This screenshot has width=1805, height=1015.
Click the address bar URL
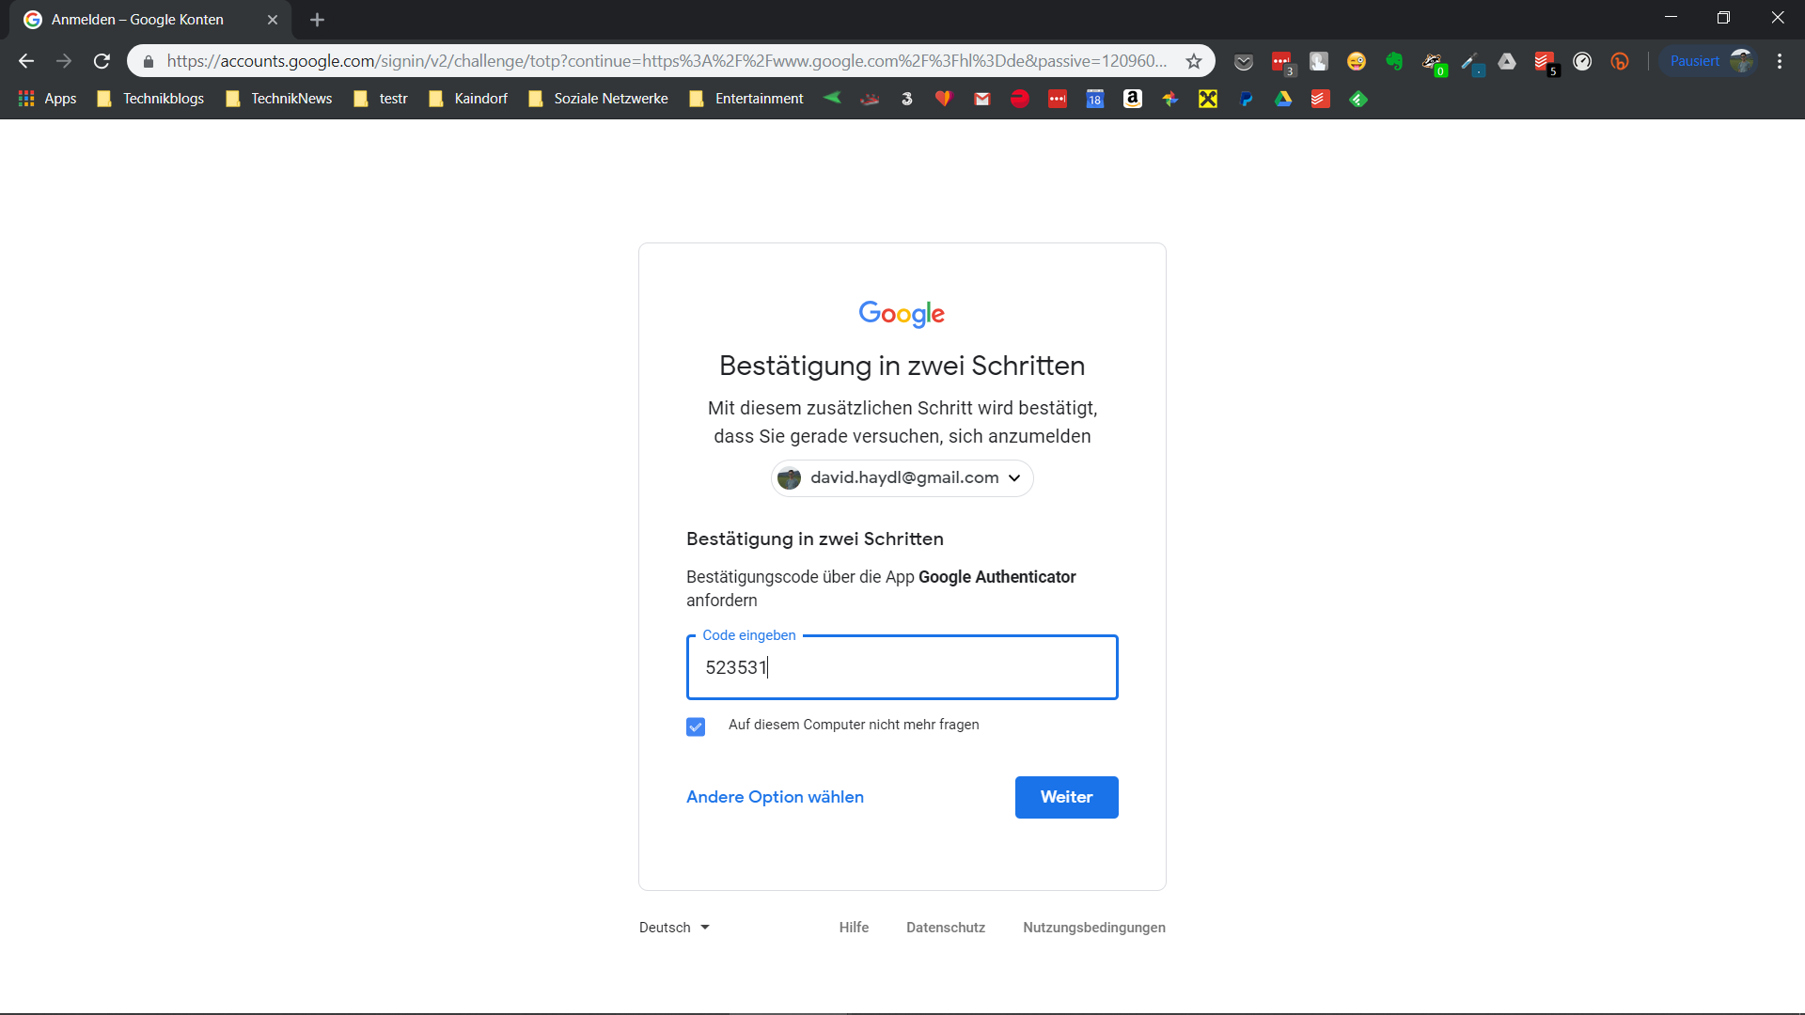point(667,61)
